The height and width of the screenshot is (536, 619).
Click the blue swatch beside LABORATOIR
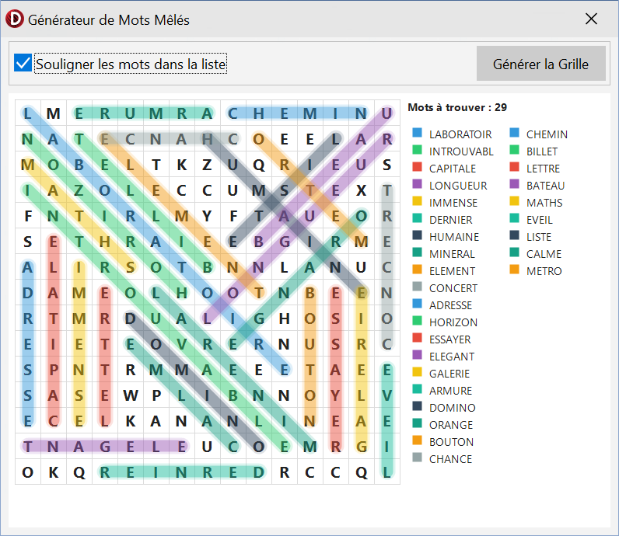pyautogui.click(x=418, y=134)
